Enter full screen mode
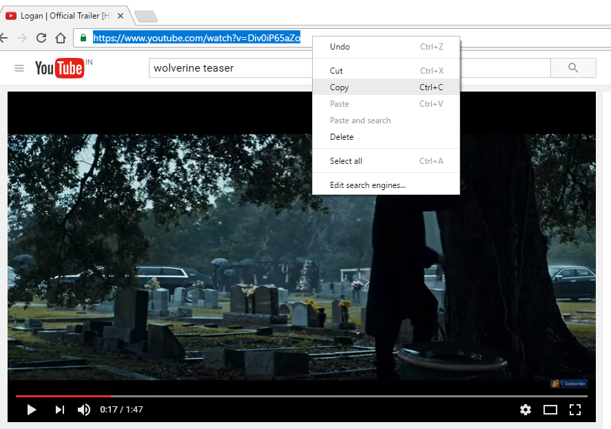 click(575, 410)
